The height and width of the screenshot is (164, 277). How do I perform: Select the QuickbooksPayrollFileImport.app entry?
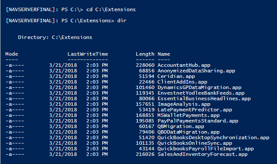click(206, 149)
